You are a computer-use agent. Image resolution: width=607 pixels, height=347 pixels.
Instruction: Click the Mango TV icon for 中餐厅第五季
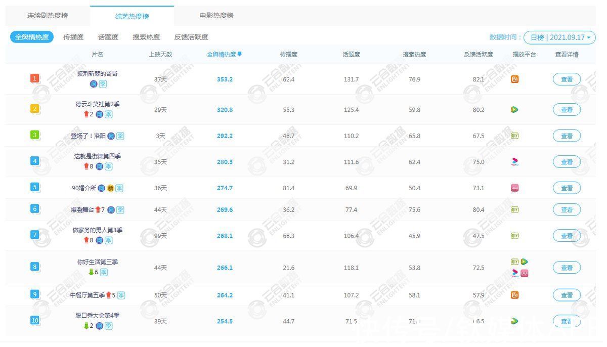click(514, 295)
